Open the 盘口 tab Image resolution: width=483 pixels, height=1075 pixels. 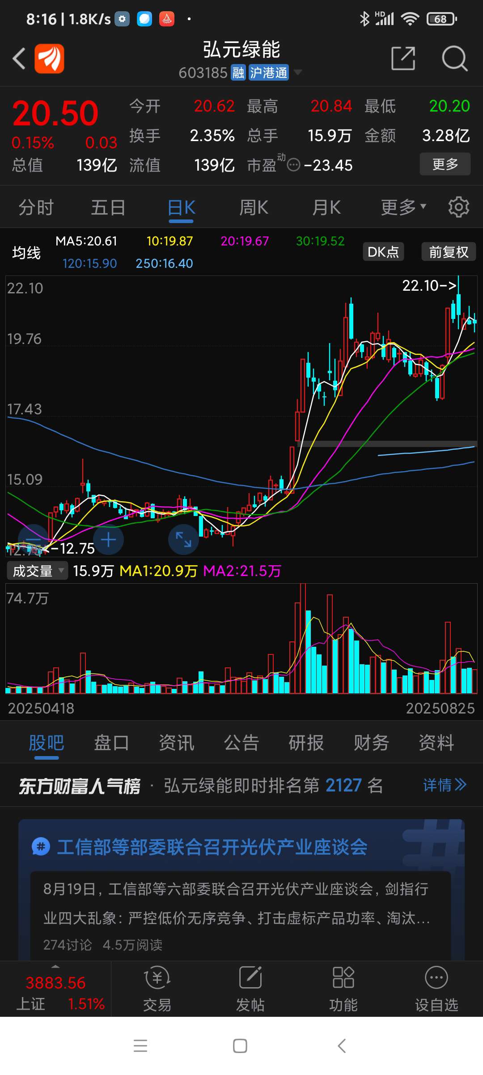(x=111, y=743)
